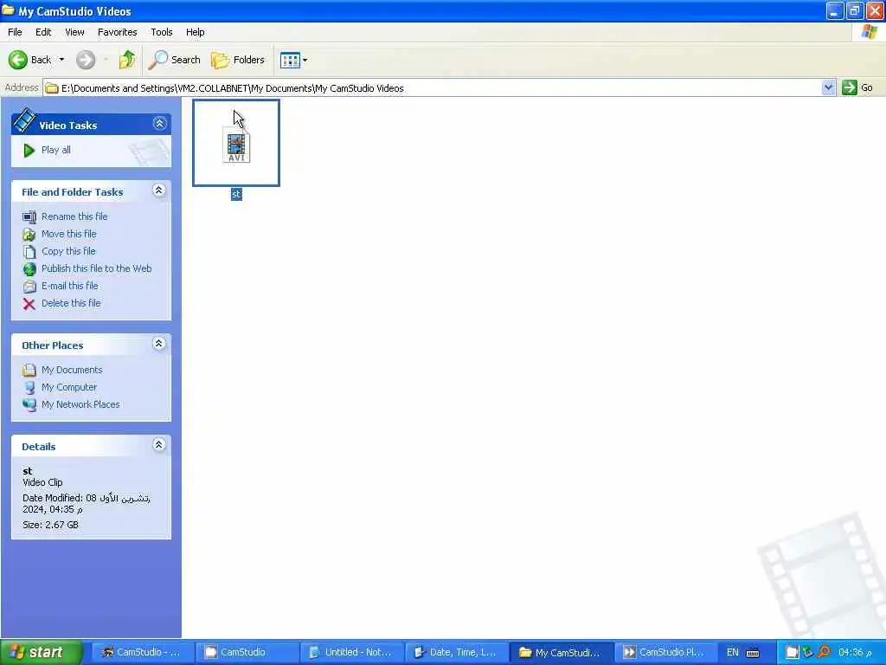Click the 'st' file name label

click(x=236, y=194)
